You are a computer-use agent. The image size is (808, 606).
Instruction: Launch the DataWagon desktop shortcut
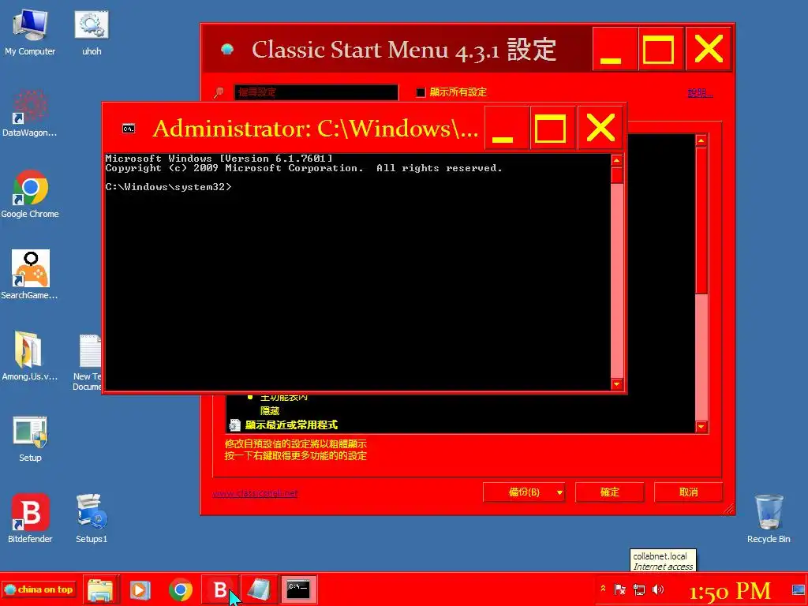29,114
